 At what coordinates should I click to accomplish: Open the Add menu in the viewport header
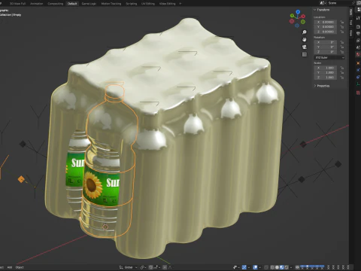[x=9, y=267]
